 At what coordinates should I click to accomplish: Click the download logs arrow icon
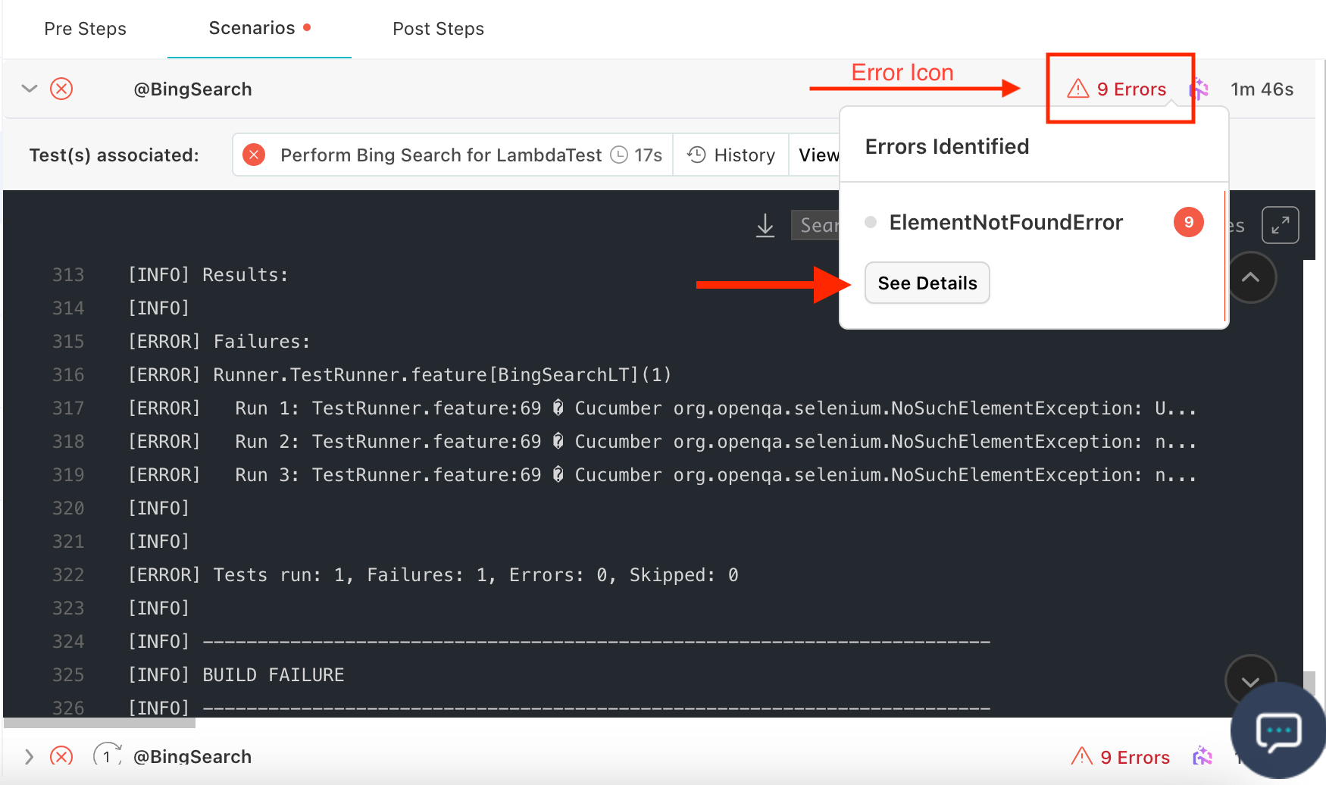(765, 225)
